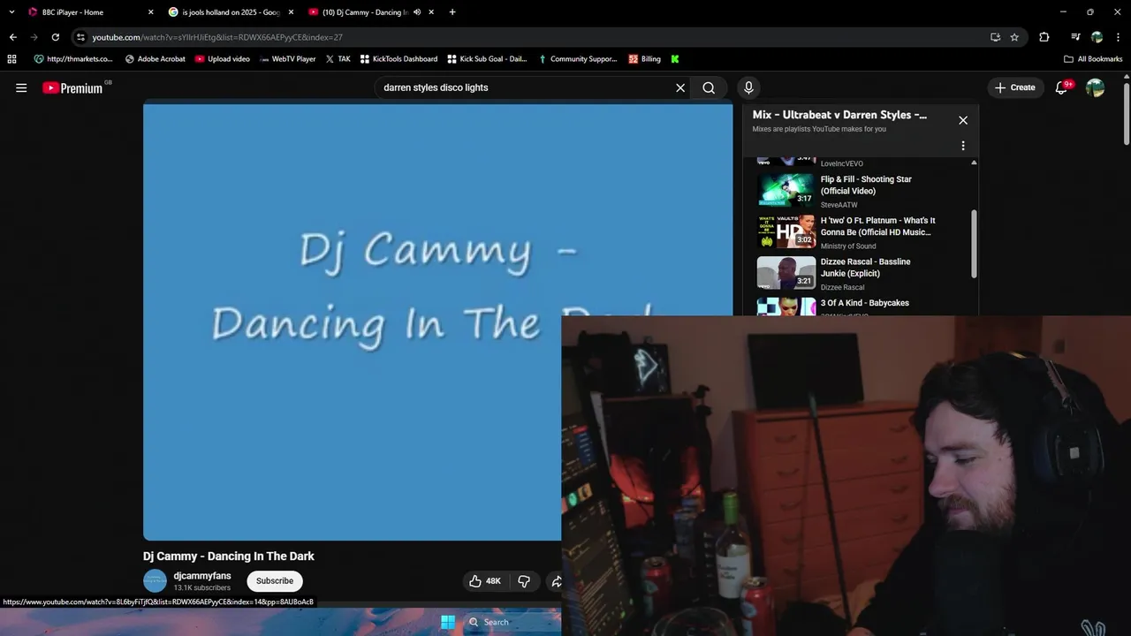Open a new browser tab
This screenshot has height=636, width=1131.
click(452, 12)
